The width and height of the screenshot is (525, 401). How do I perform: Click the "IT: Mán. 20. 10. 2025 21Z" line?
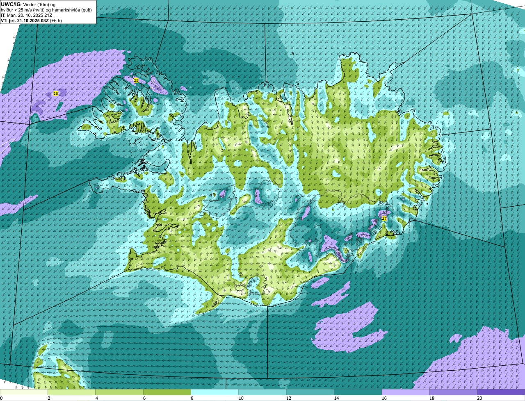point(26,15)
